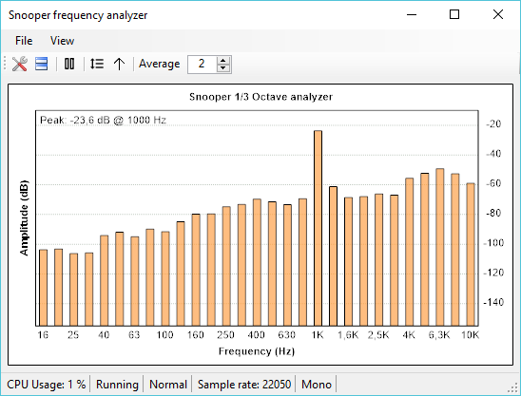Click the blue stacked bars view icon
Image resolution: width=521 pixels, height=396 pixels.
point(42,64)
